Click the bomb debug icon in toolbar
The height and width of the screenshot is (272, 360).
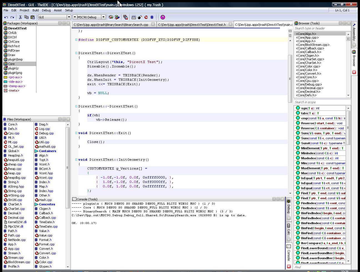click(140, 17)
